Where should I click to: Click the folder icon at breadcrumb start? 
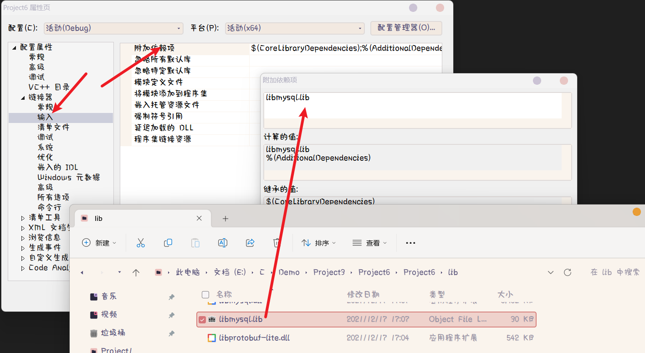(x=158, y=272)
